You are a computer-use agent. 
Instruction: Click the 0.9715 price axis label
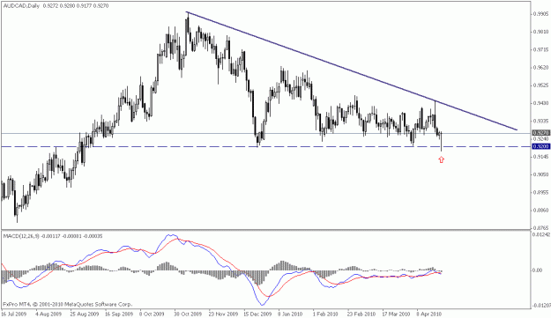[540, 49]
